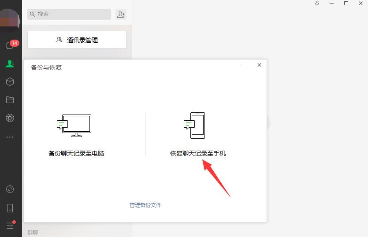368x237 pixels.
Task: Close the 备份与恢复 dialog
Action: click(259, 65)
